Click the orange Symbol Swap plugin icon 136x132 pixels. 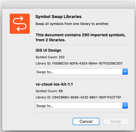pos(20,24)
